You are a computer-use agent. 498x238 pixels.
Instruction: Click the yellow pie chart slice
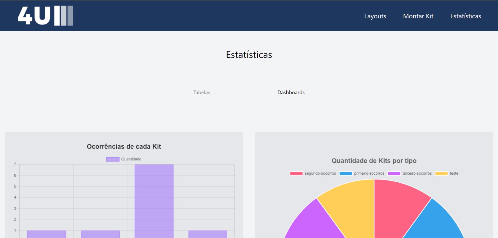[353, 208]
